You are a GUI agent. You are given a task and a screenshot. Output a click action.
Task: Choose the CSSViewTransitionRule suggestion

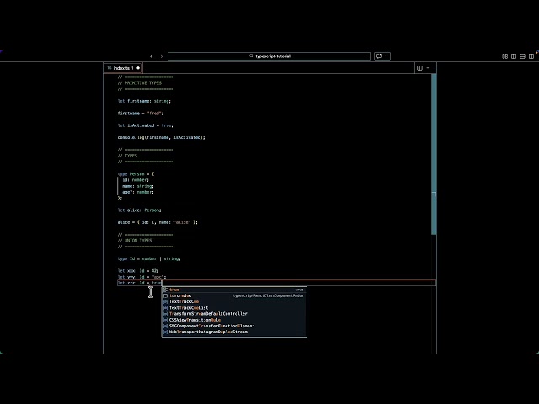click(x=234, y=320)
